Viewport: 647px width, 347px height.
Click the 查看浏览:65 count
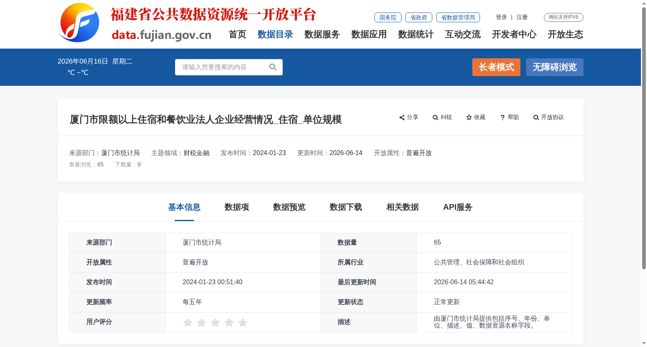(x=86, y=165)
